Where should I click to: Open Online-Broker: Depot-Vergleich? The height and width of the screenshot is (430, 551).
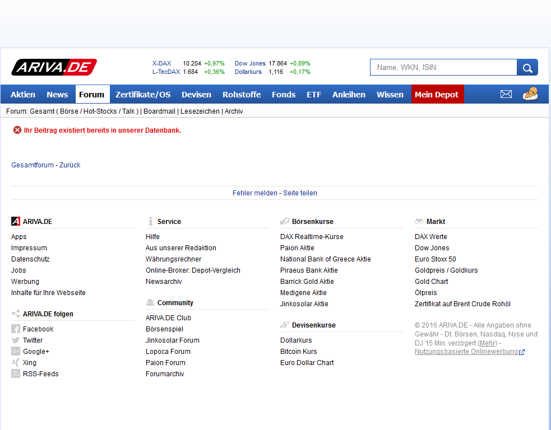[x=193, y=270]
